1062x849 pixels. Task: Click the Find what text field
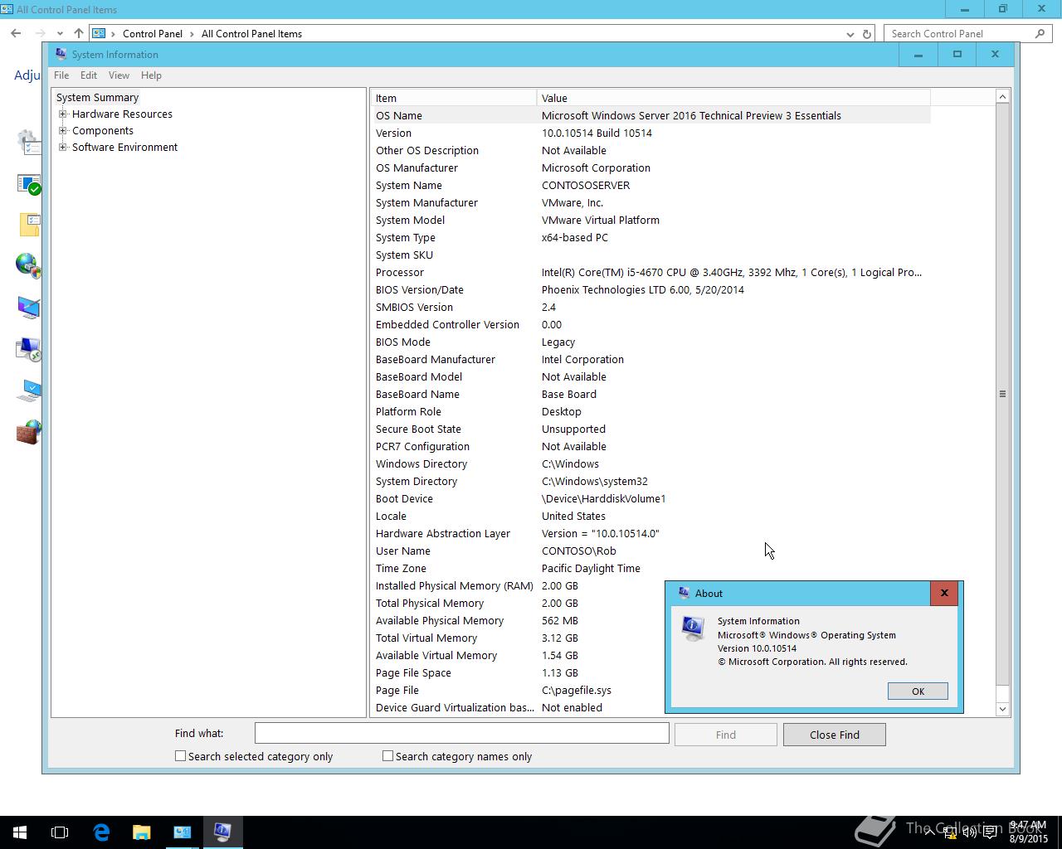click(461, 733)
